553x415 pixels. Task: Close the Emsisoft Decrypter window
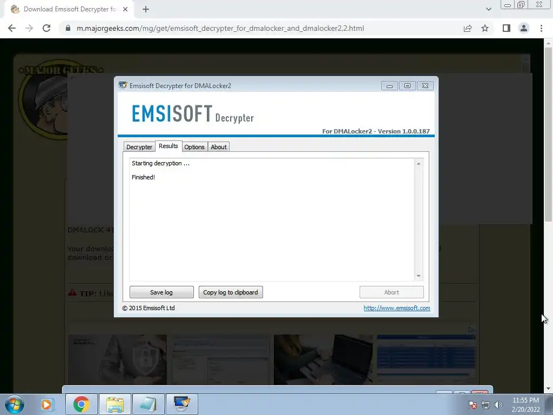pyautogui.click(x=426, y=86)
